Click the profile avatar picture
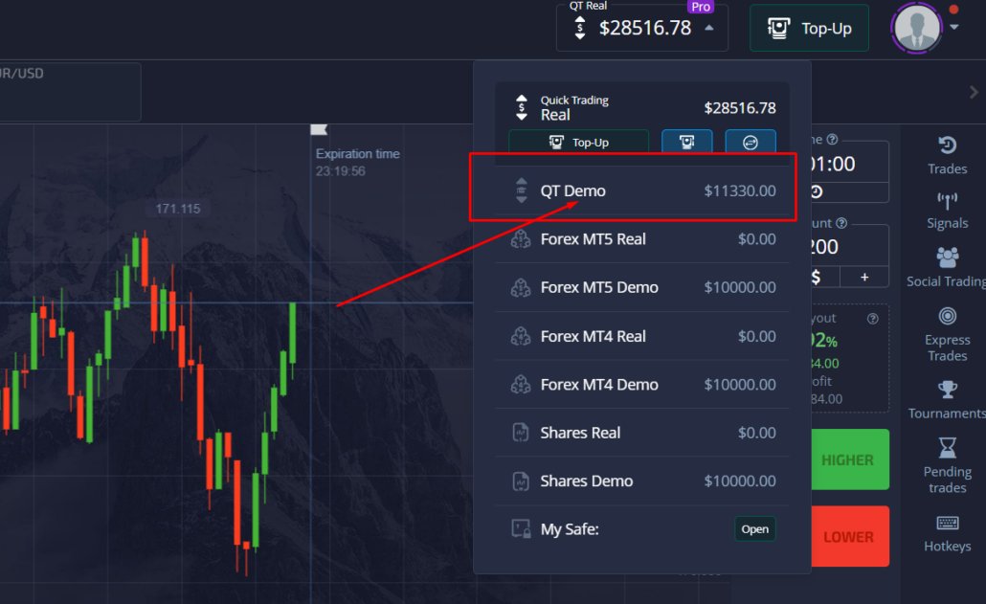986x604 pixels. tap(916, 28)
